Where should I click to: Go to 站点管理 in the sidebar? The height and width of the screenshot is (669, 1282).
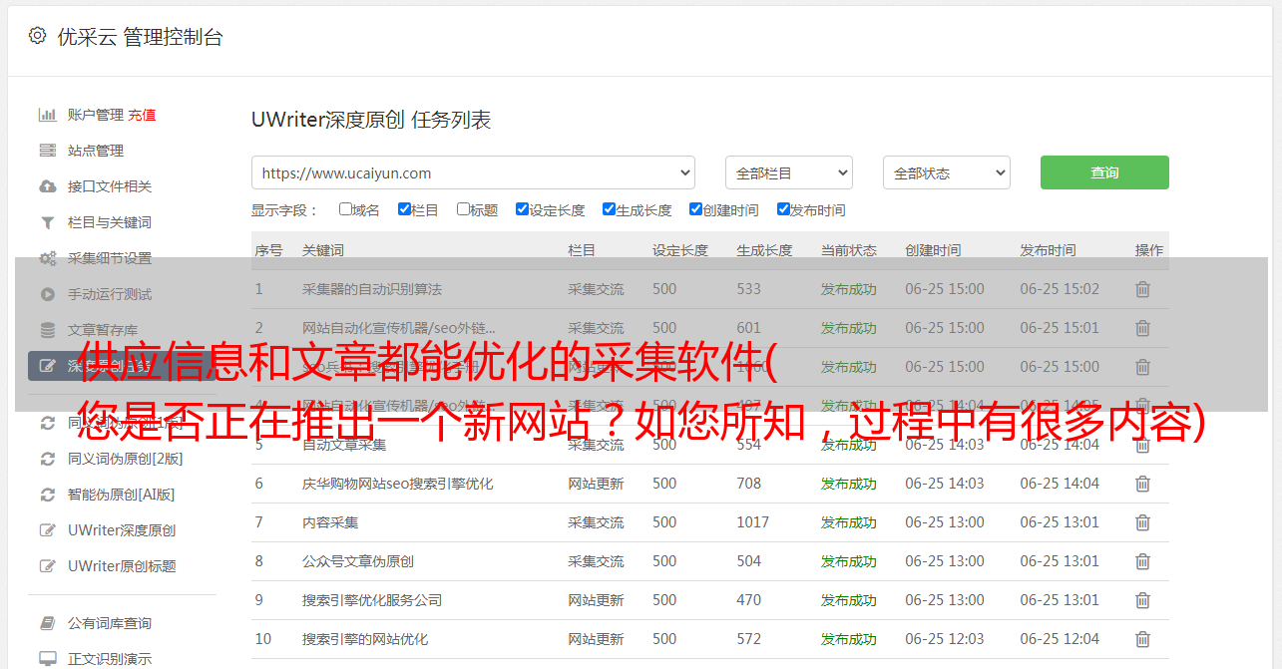[x=96, y=151]
